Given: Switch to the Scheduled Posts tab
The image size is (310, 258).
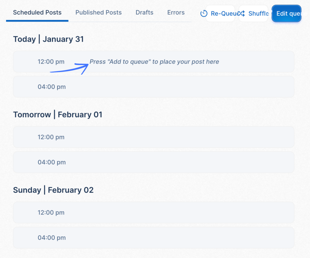Looking at the screenshot, I should [x=37, y=13].
